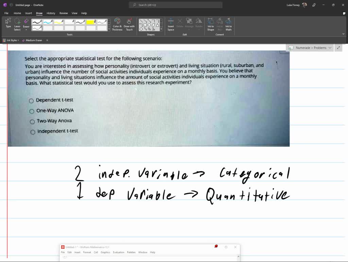Viewport: 348px width, 262px height.
Task: Select the Type tool
Action: pos(8,22)
